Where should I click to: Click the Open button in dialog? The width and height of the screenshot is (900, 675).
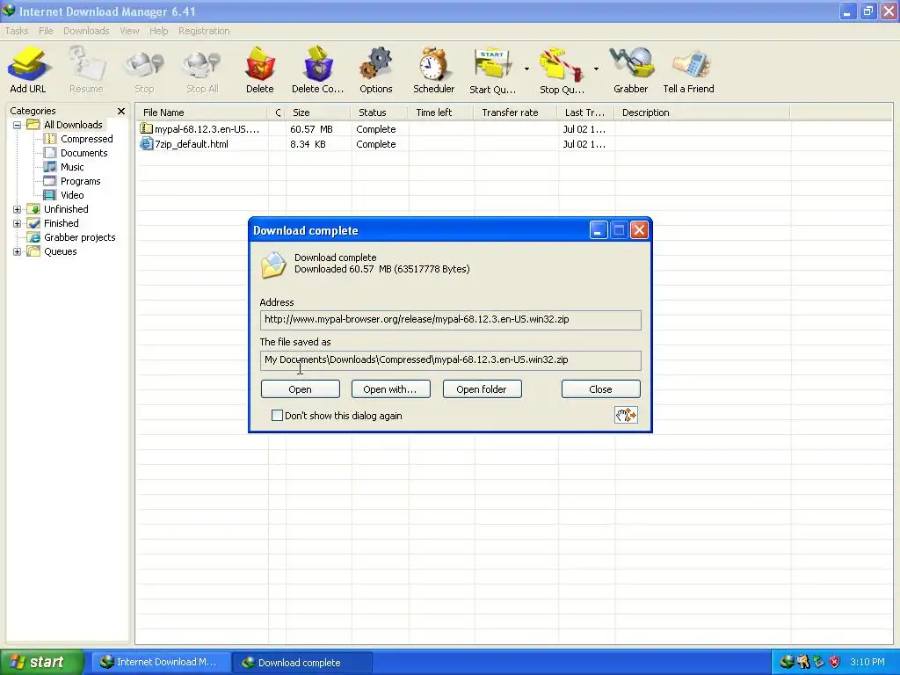coord(301,389)
